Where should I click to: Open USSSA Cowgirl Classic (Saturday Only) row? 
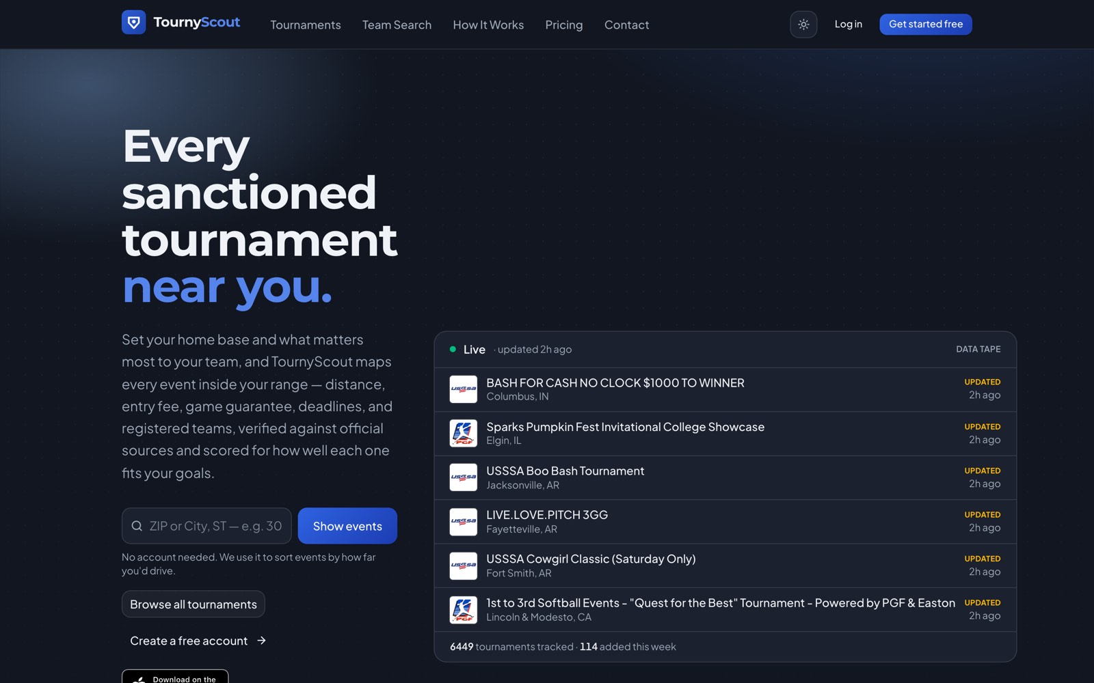pyautogui.click(x=725, y=566)
